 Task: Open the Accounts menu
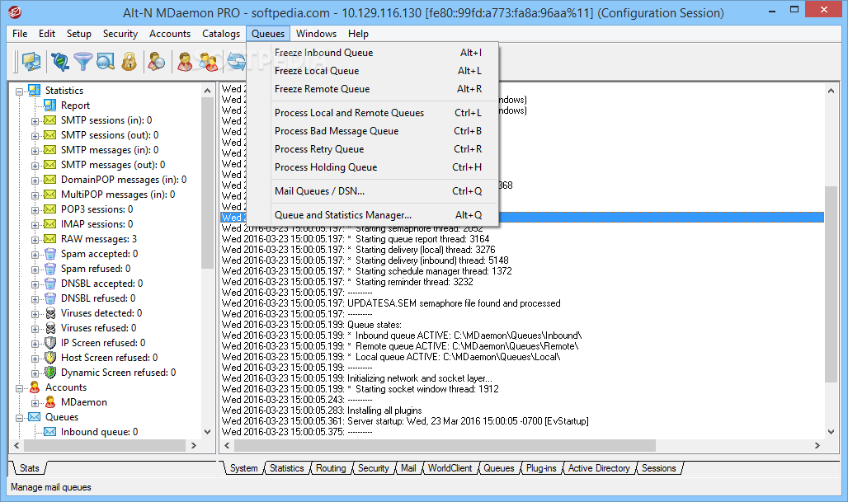170,34
